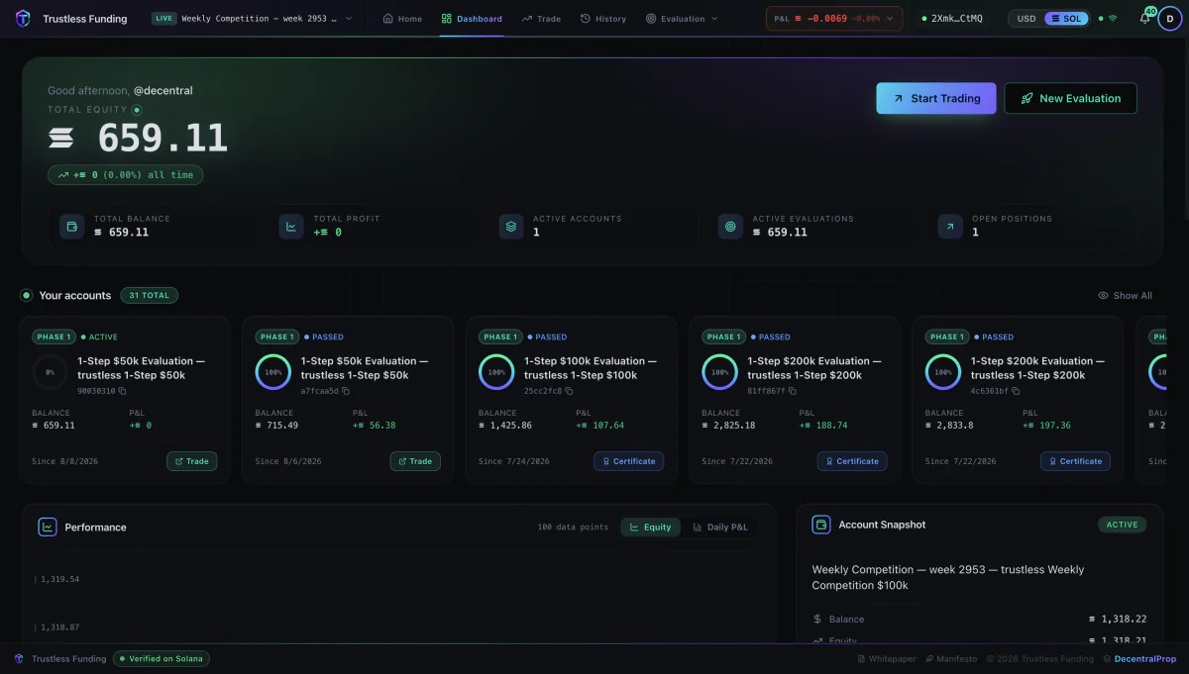Click the 31 TOTAL accounts badge
Screen dimensions: 1189x674
pos(150,295)
